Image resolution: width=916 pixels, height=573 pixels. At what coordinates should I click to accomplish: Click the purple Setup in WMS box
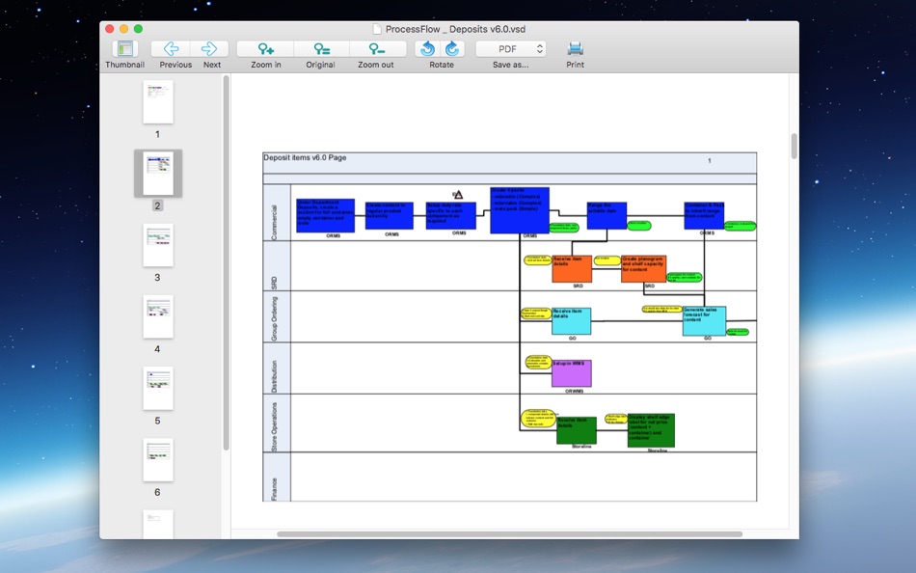[572, 373]
